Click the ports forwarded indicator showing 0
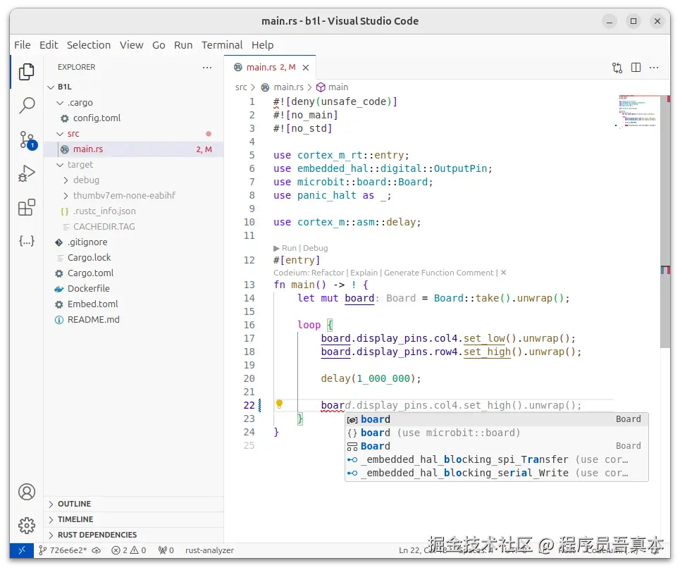The width and height of the screenshot is (680, 570). click(166, 550)
